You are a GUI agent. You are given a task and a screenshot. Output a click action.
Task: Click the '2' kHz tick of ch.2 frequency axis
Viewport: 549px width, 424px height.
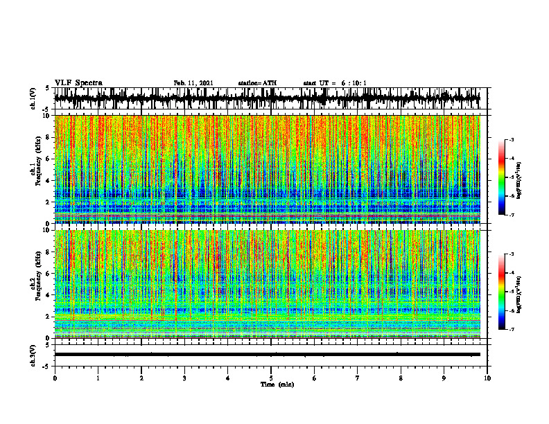coord(49,317)
